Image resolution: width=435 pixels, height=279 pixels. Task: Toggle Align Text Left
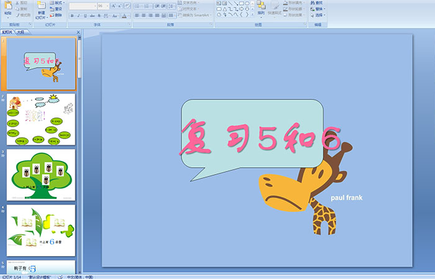tap(137, 16)
